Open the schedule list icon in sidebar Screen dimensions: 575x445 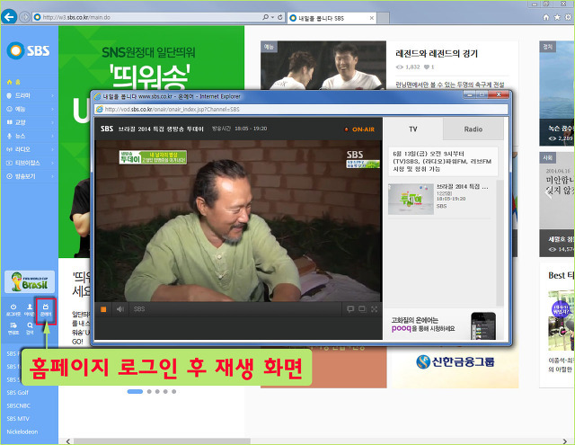click(x=13, y=328)
